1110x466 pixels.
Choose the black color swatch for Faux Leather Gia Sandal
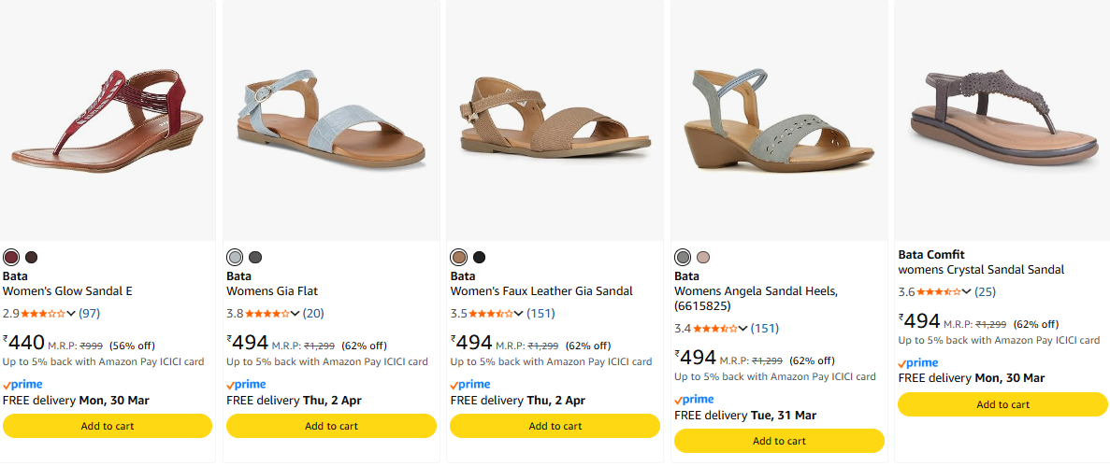click(480, 257)
